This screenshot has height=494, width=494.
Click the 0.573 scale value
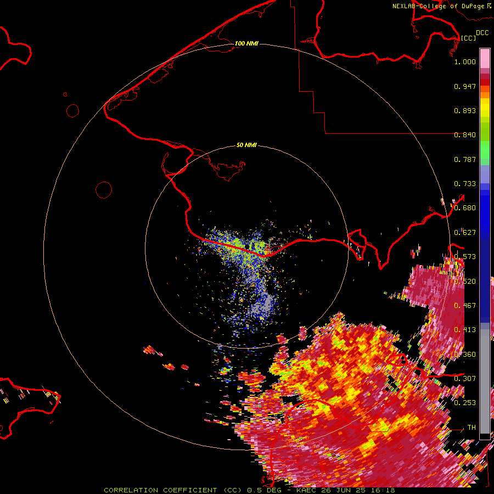(x=465, y=257)
